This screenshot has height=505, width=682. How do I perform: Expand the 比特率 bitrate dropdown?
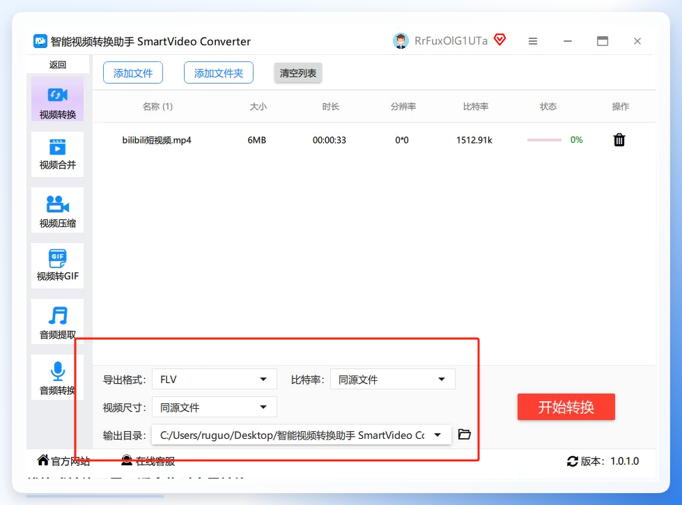point(393,380)
